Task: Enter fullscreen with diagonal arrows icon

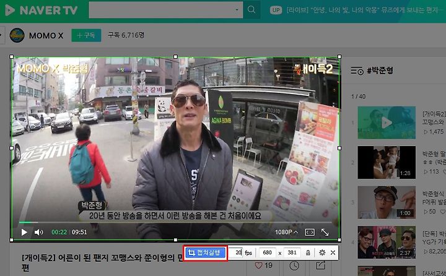Action: pos(325,232)
